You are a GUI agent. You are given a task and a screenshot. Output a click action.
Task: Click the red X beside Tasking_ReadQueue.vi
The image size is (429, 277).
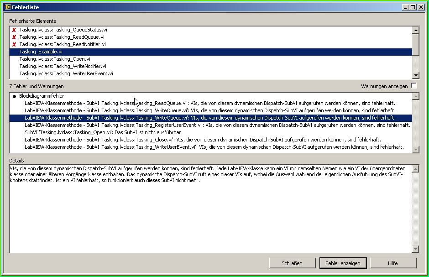14,37
